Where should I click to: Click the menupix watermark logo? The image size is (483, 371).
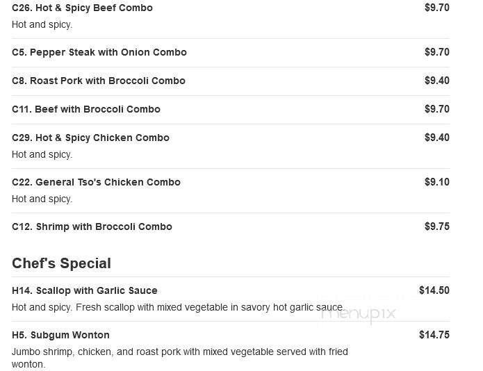[x=358, y=314]
